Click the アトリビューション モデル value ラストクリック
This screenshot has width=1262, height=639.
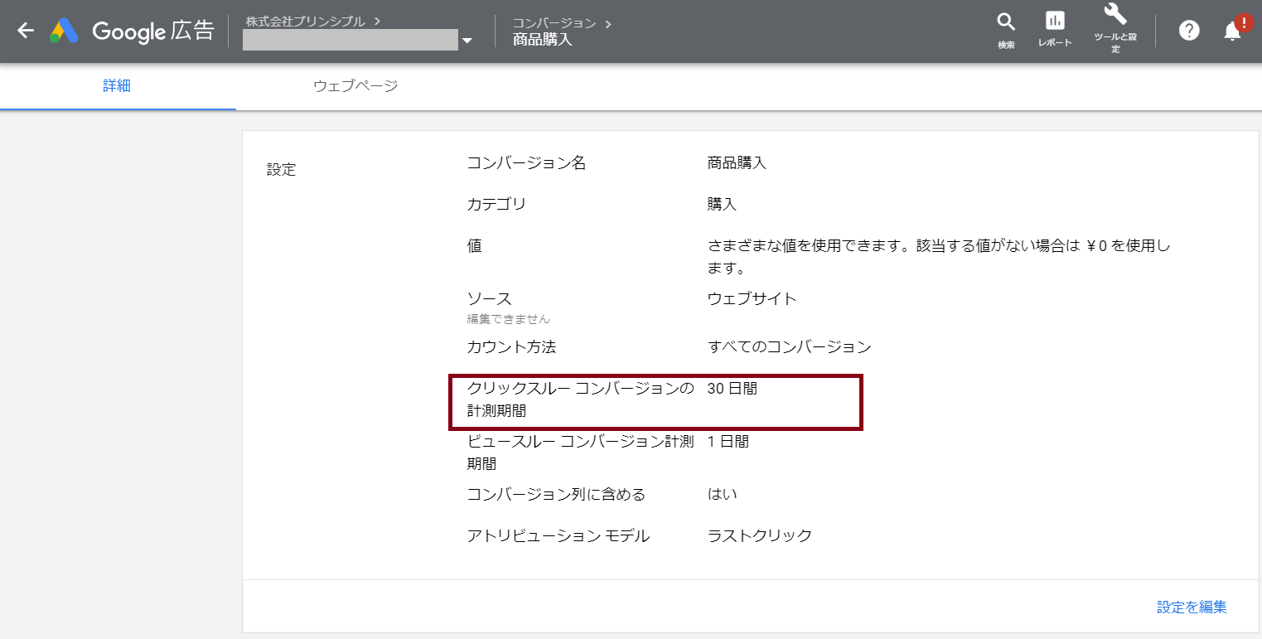(x=759, y=536)
